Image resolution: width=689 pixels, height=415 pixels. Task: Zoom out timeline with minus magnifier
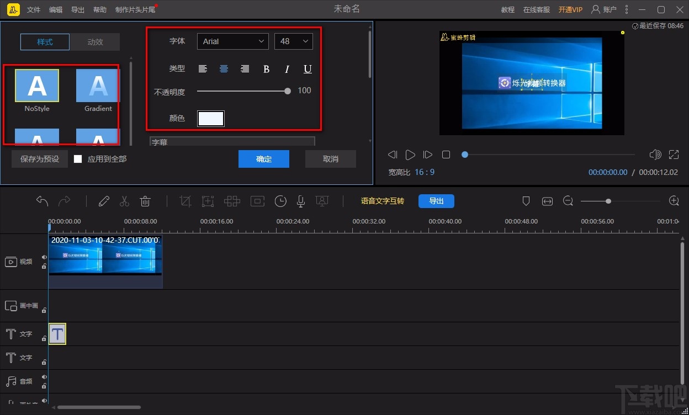(568, 201)
